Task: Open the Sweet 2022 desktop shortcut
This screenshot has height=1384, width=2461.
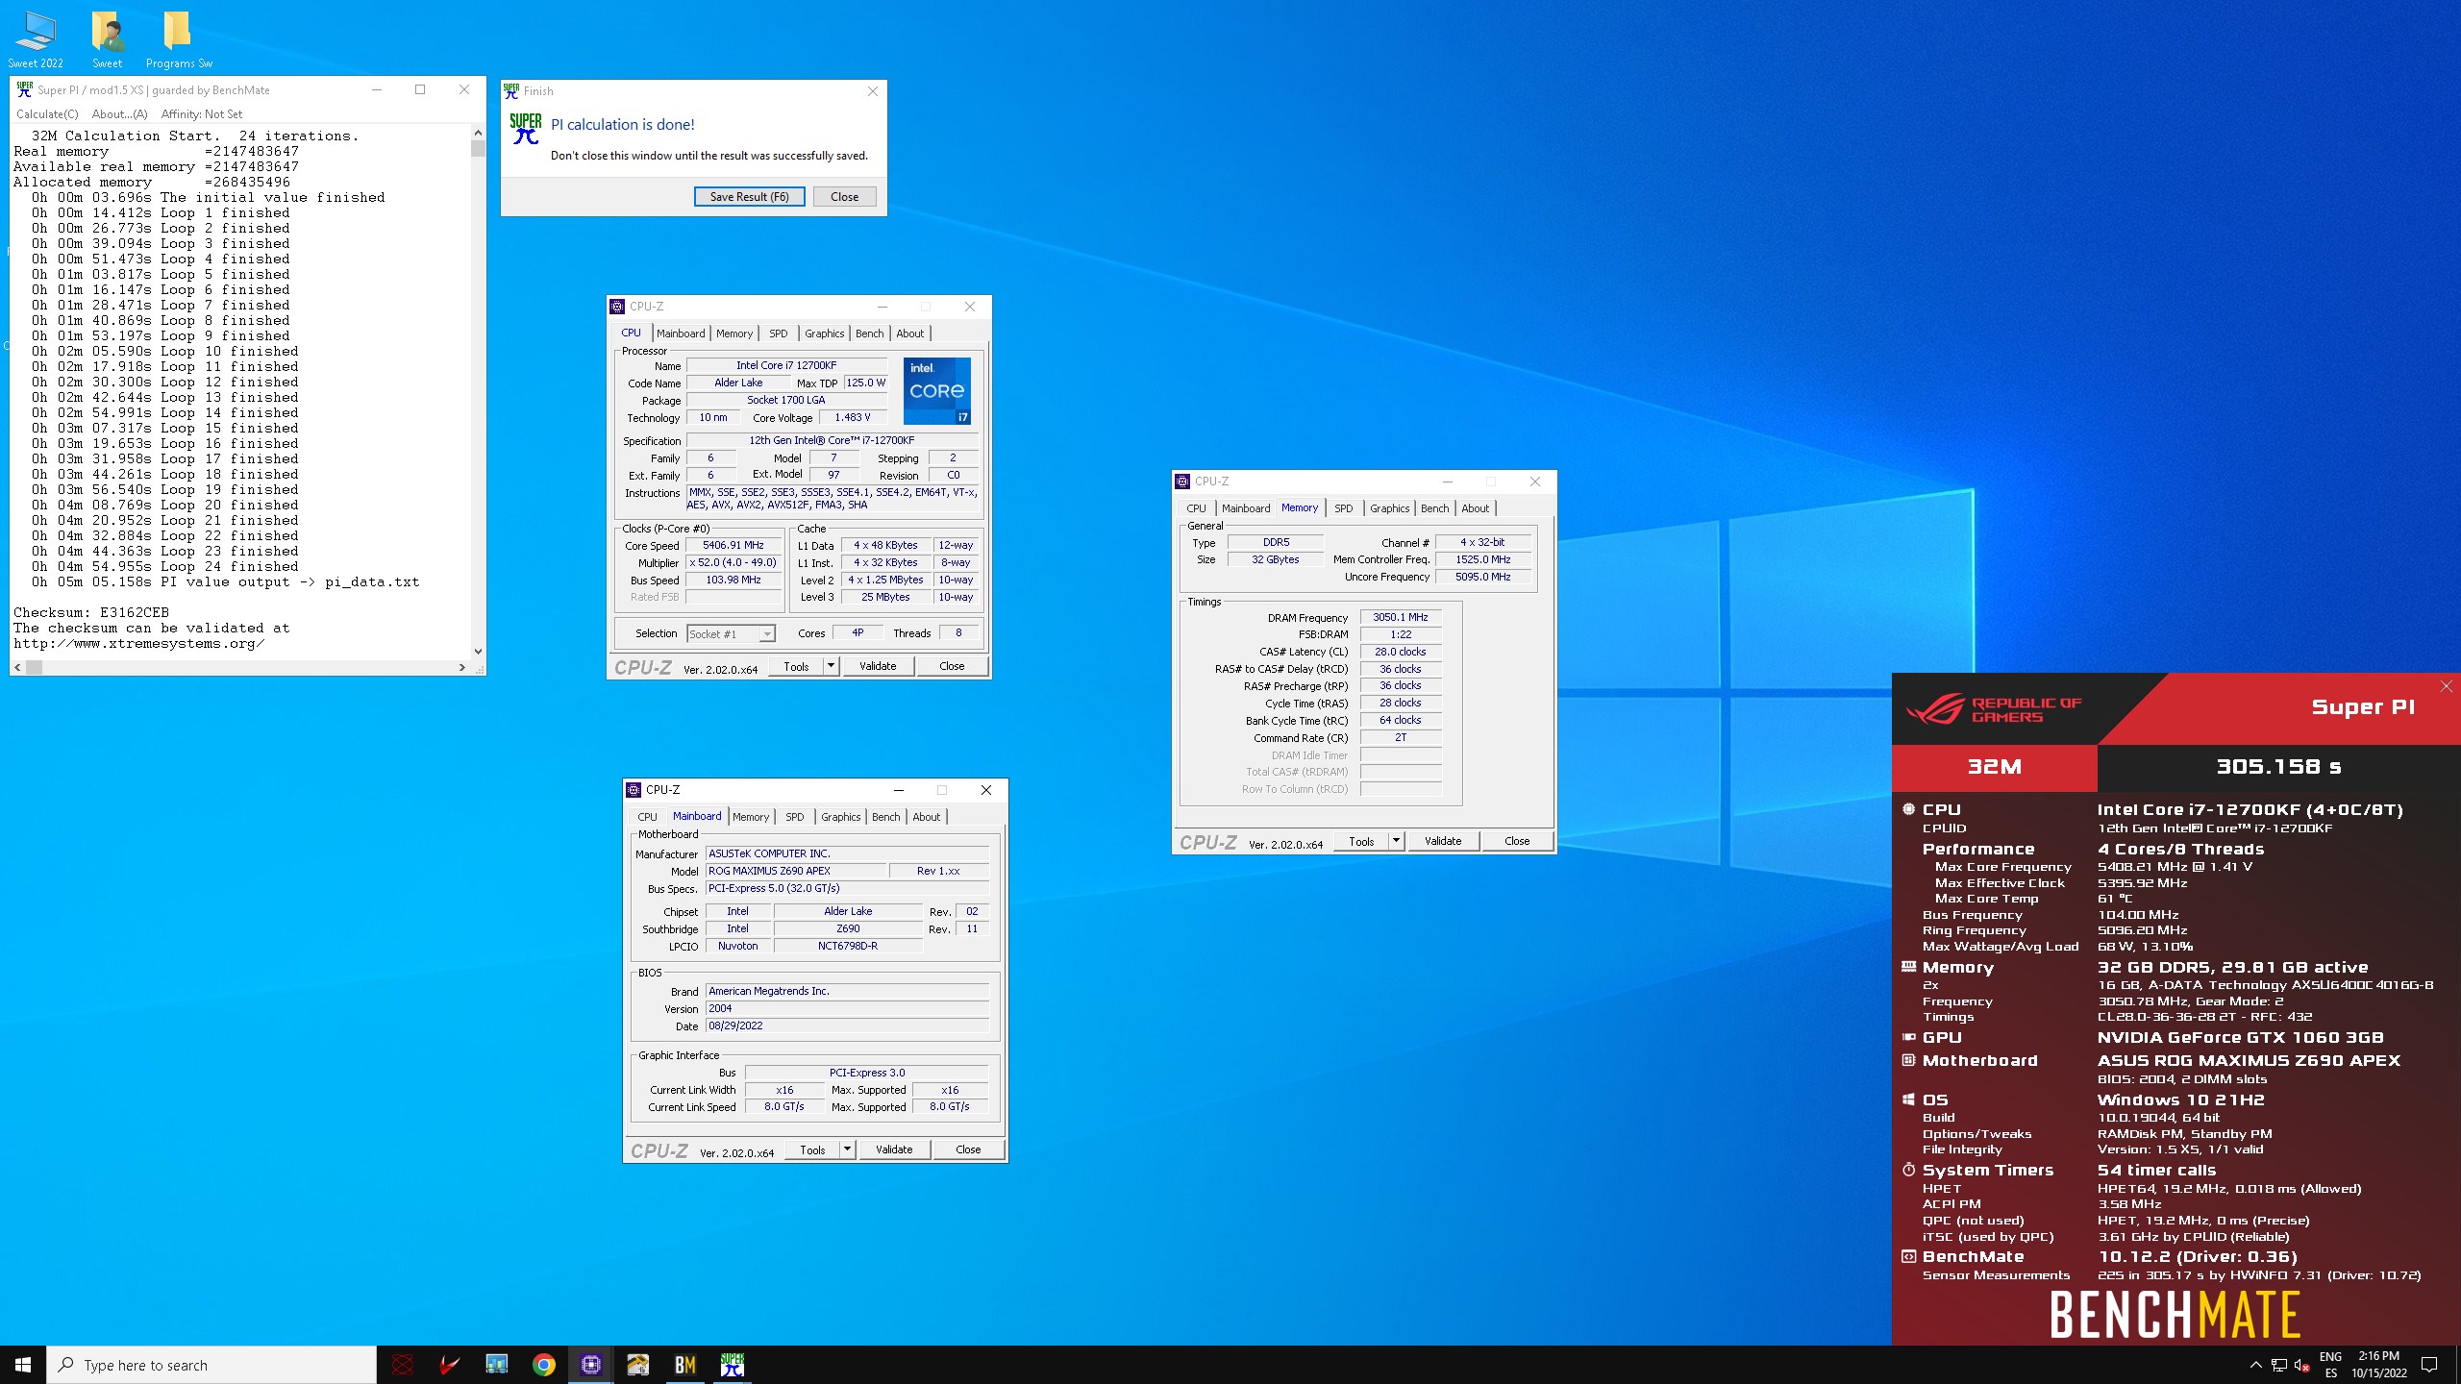Action: (x=36, y=39)
